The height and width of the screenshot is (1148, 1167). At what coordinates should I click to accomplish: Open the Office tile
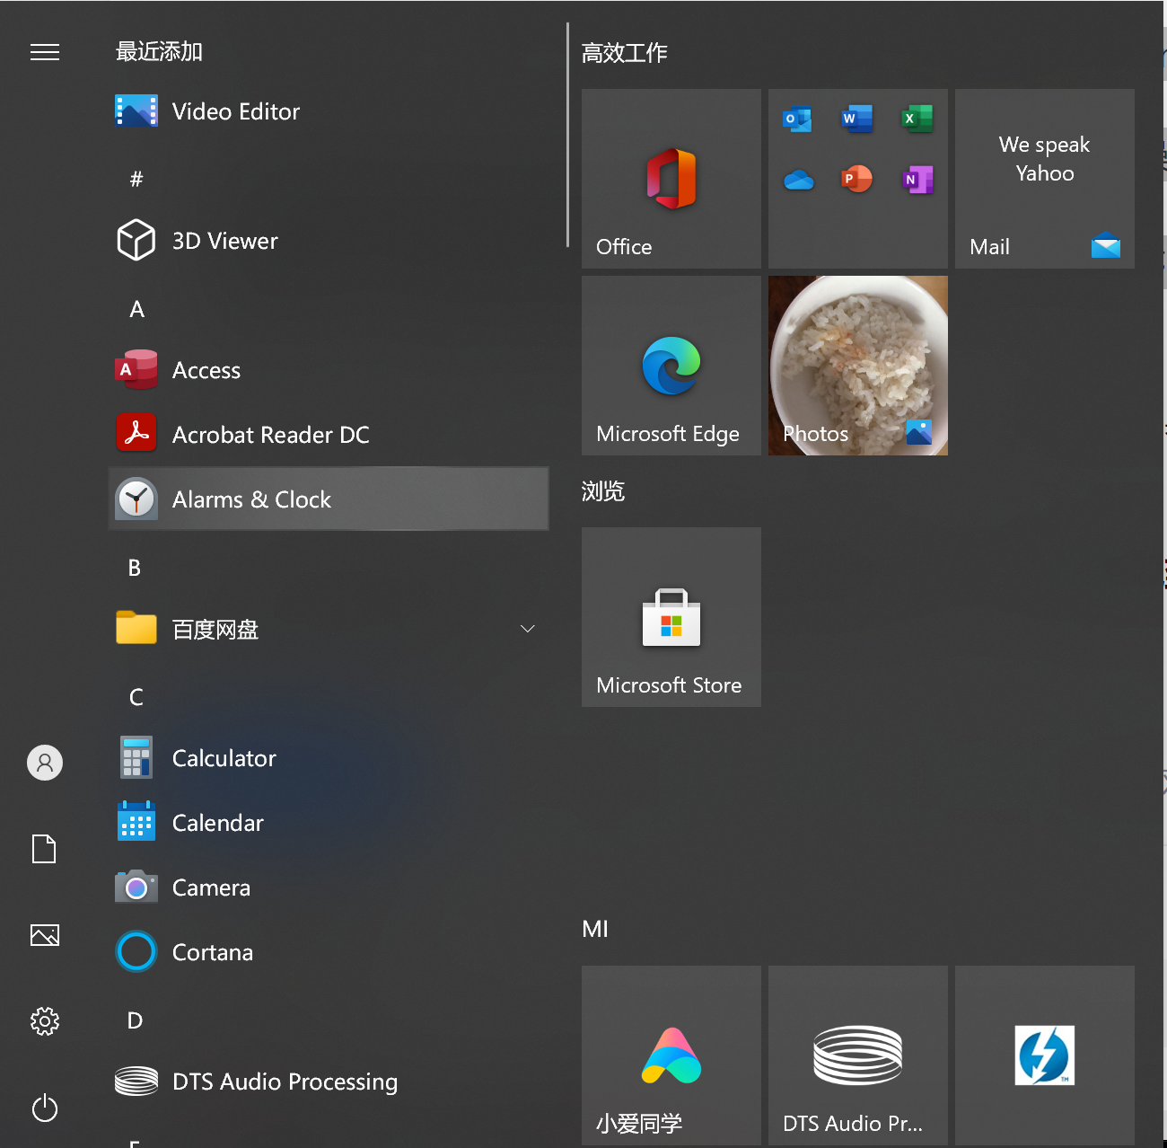pos(671,179)
